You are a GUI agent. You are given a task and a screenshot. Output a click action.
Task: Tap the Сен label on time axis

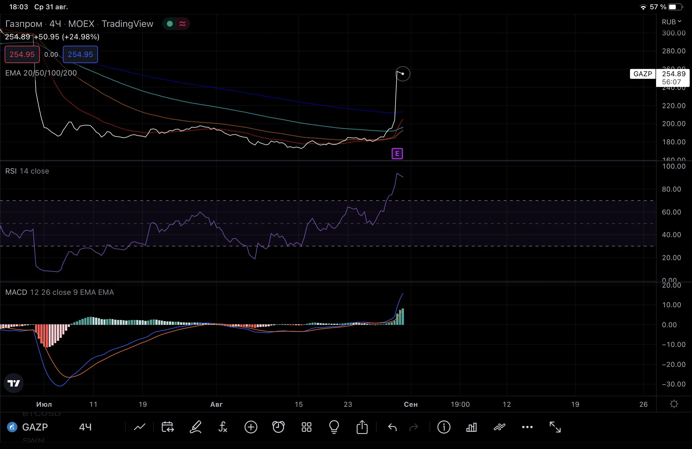tap(411, 404)
